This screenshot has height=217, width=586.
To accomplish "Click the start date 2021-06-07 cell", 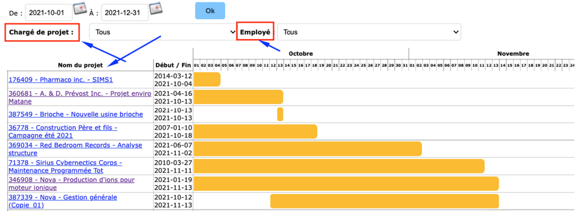I will point(173,145).
